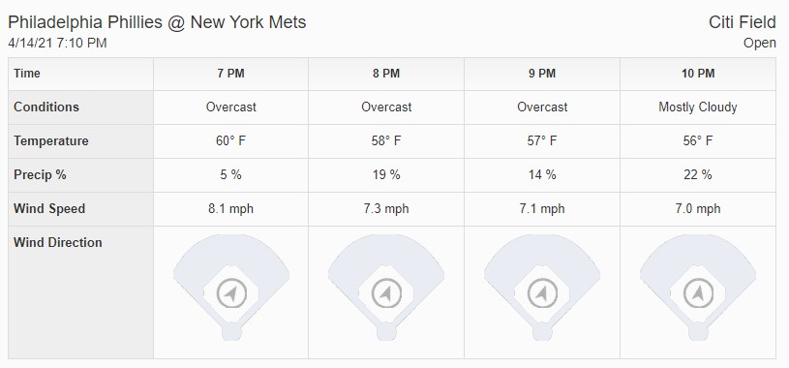789x368 pixels.
Task: Click the 8 PM wind direction arrow icon
Action: pos(386,293)
